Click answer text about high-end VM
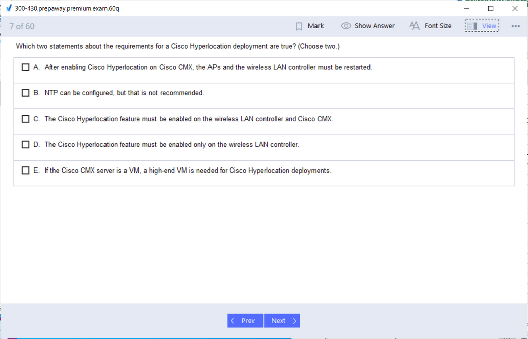 coord(188,171)
